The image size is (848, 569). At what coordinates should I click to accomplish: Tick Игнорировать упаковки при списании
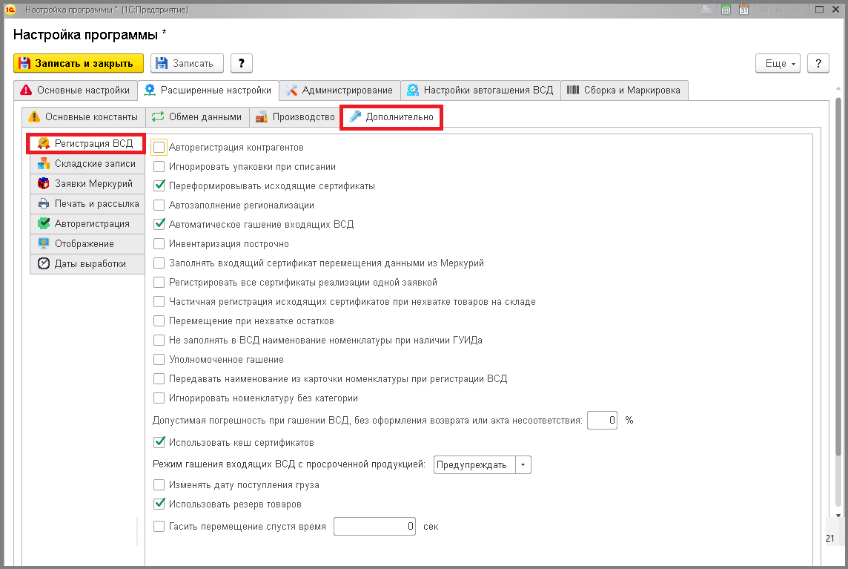[159, 167]
